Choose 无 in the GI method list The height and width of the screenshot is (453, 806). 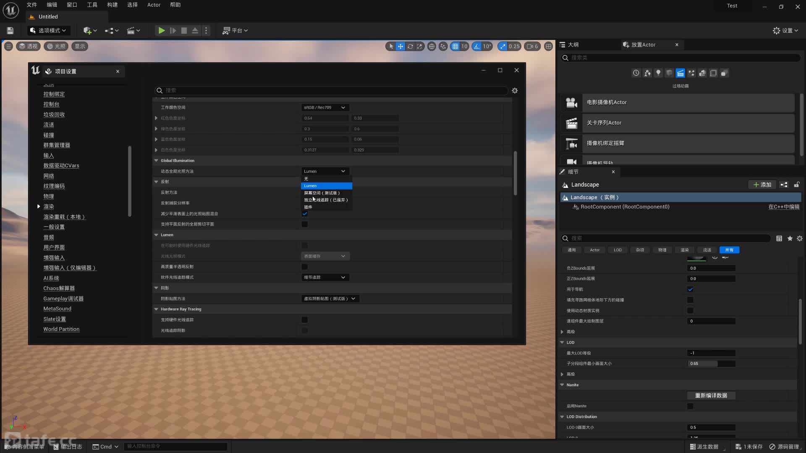(326, 179)
